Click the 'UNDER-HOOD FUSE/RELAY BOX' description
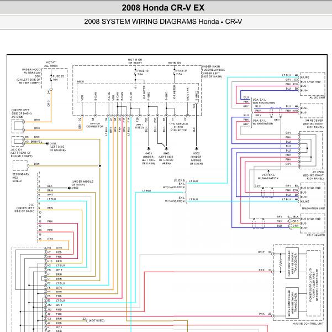 point(30,76)
